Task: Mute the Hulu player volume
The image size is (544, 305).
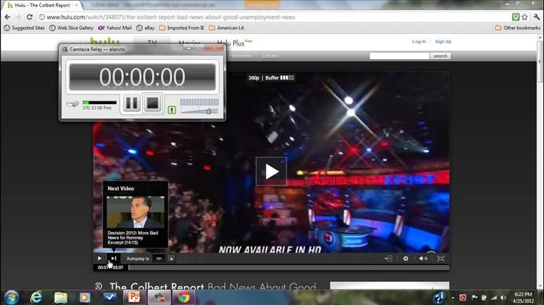Action: [423, 259]
